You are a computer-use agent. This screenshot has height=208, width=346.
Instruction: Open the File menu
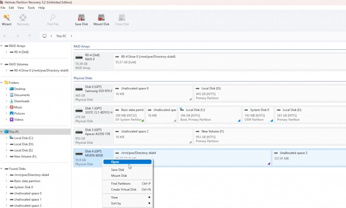tap(3, 8)
